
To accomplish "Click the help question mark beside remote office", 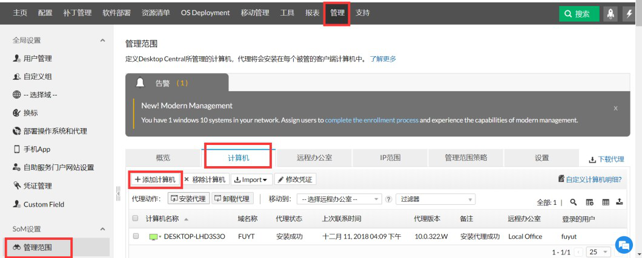I will (389, 199).
